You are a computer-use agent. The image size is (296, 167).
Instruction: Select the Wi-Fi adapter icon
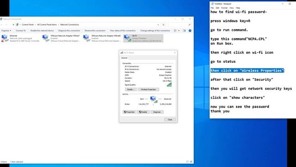128,38
